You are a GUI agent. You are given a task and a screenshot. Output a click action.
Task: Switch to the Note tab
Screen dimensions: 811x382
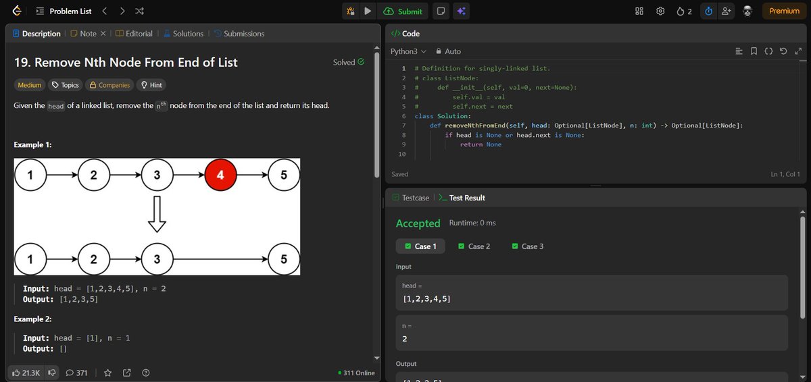click(83, 34)
